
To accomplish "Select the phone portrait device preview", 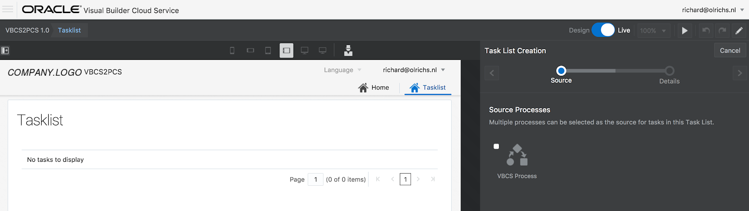I will [x=232, y=51].
